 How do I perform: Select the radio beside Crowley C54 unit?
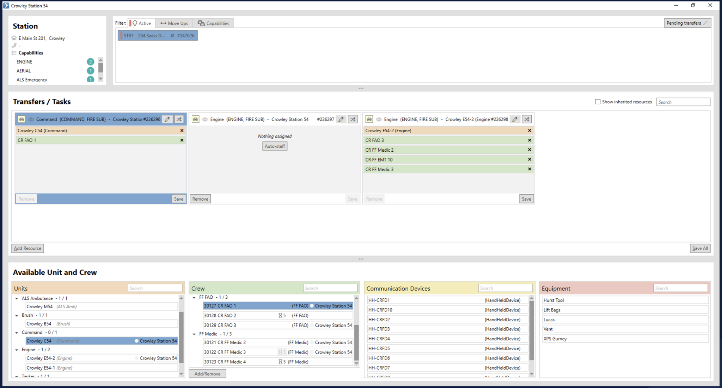click(136, 341)
